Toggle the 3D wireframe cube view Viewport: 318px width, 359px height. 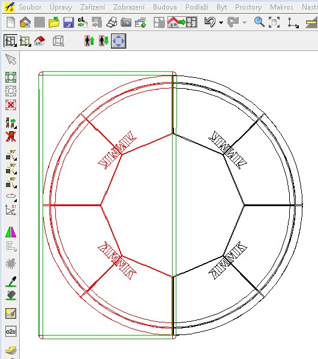click(x=58, y=41)
